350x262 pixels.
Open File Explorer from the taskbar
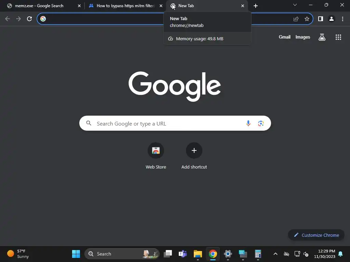(x=198, y=254)
